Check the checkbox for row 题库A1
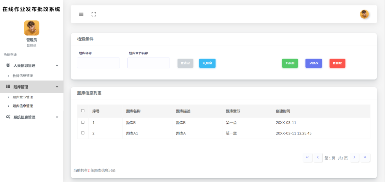385x182 pixels. click(83, 133)
